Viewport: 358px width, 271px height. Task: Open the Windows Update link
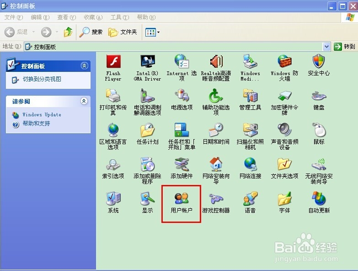point(42,114)
